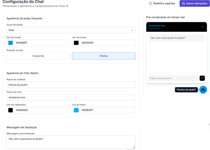Click the save disk icon
Screen dimensions: 210x150
183,3
